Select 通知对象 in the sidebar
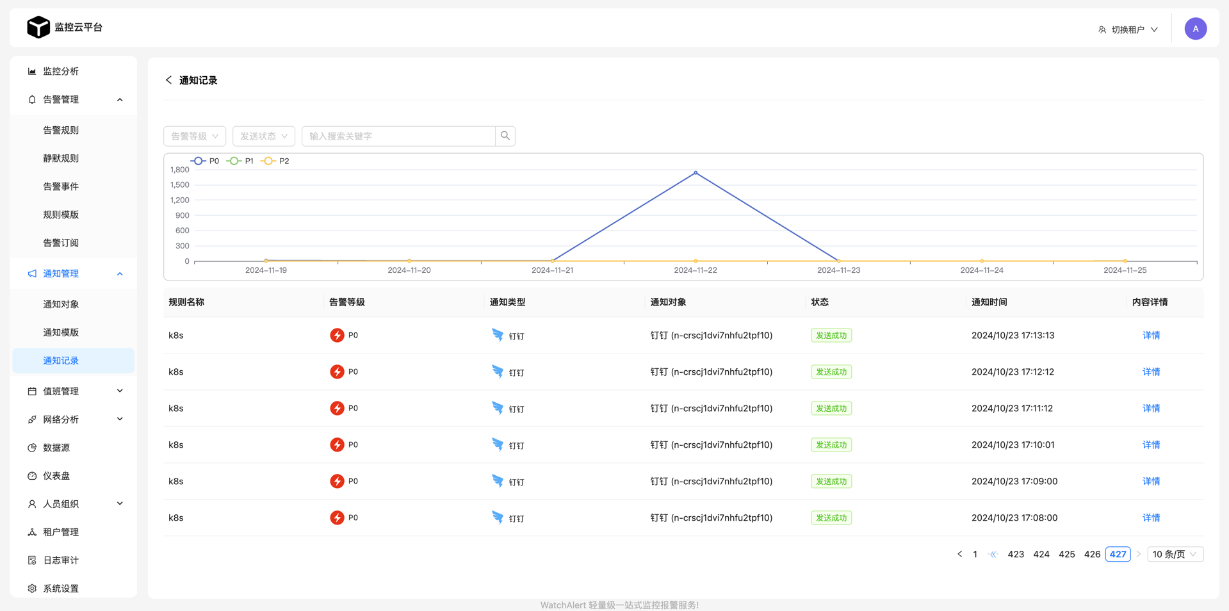 (x=61, y=304)
